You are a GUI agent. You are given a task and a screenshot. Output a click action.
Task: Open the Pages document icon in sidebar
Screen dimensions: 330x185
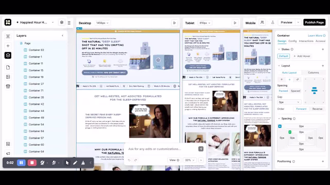point(8,67)
